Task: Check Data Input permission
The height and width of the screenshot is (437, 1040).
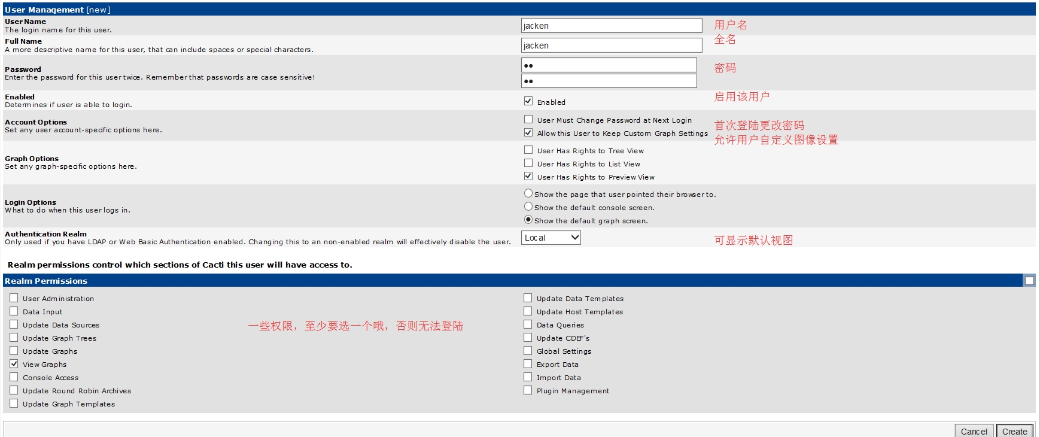Action: point(14,311)
